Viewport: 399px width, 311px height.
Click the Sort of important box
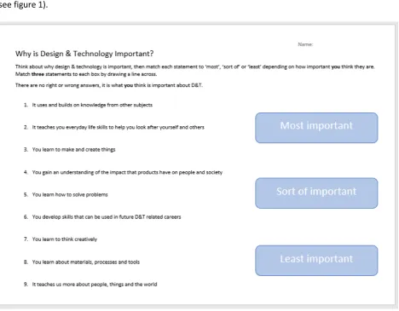(x=316, y=193)
